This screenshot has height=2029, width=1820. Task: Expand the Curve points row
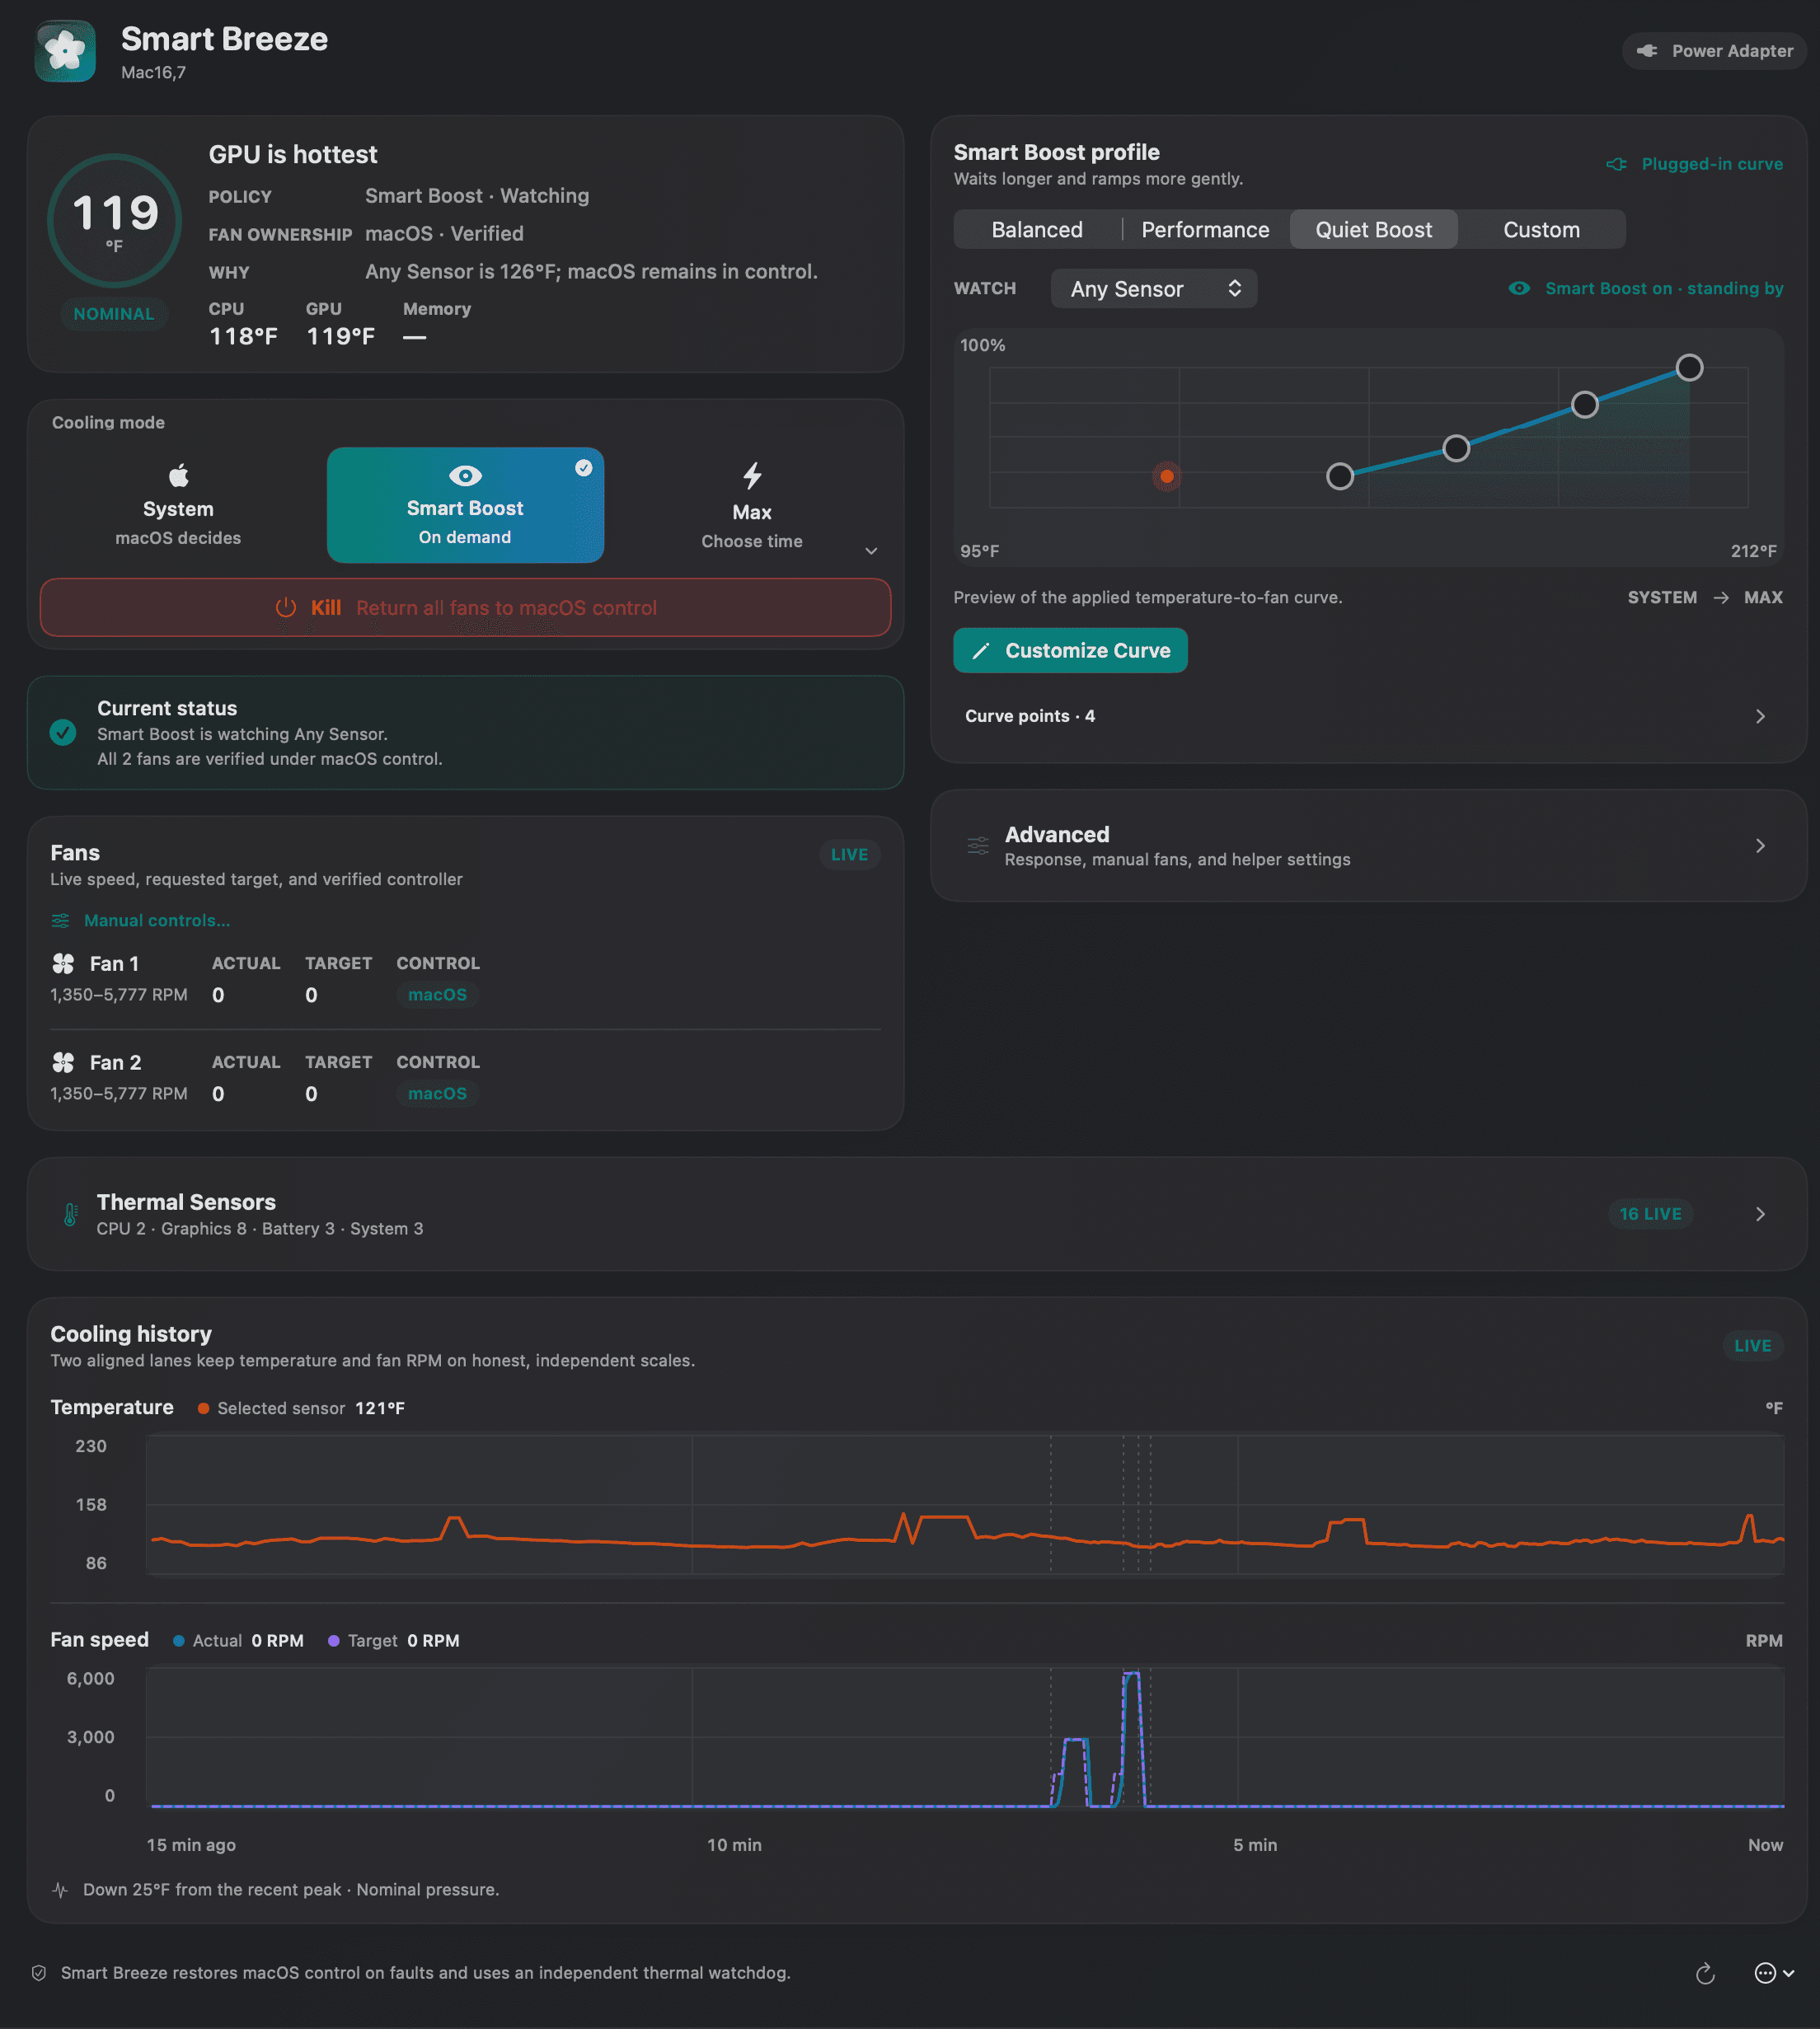coord(1368,716)
